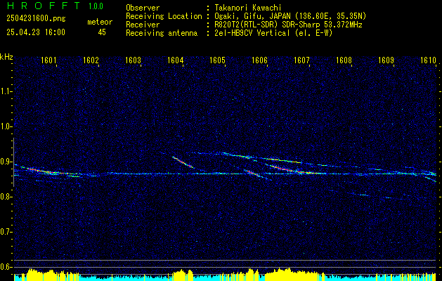The height and width of the screenshot is (281, 442).
Task: Click the Receiving Location label
Action: click(164, 16)
